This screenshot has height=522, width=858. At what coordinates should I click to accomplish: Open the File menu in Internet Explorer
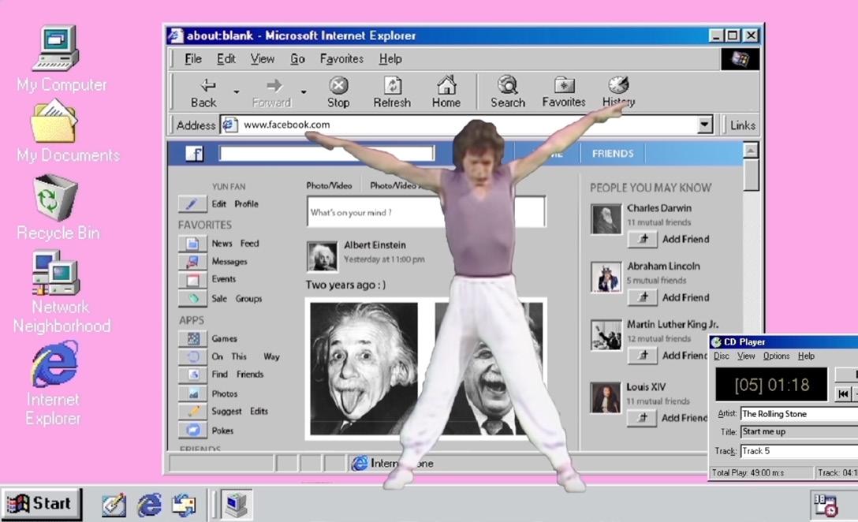point(193,58)
